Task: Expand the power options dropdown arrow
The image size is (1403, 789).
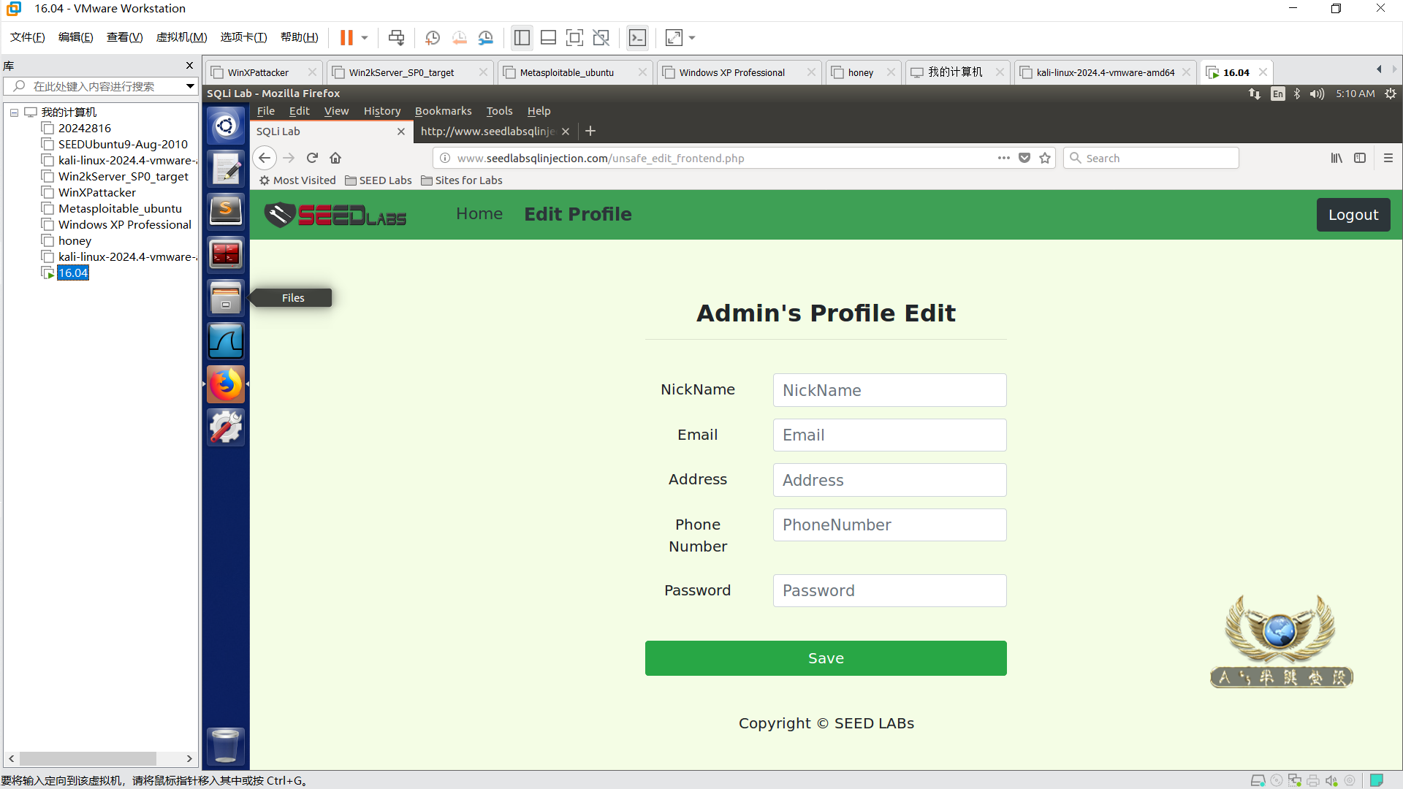Action: coord(364,38)
